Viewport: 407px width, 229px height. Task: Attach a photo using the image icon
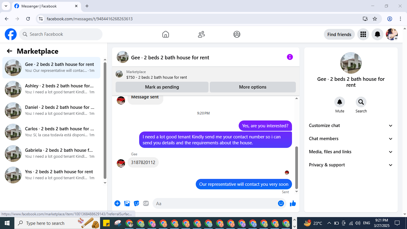127,203
